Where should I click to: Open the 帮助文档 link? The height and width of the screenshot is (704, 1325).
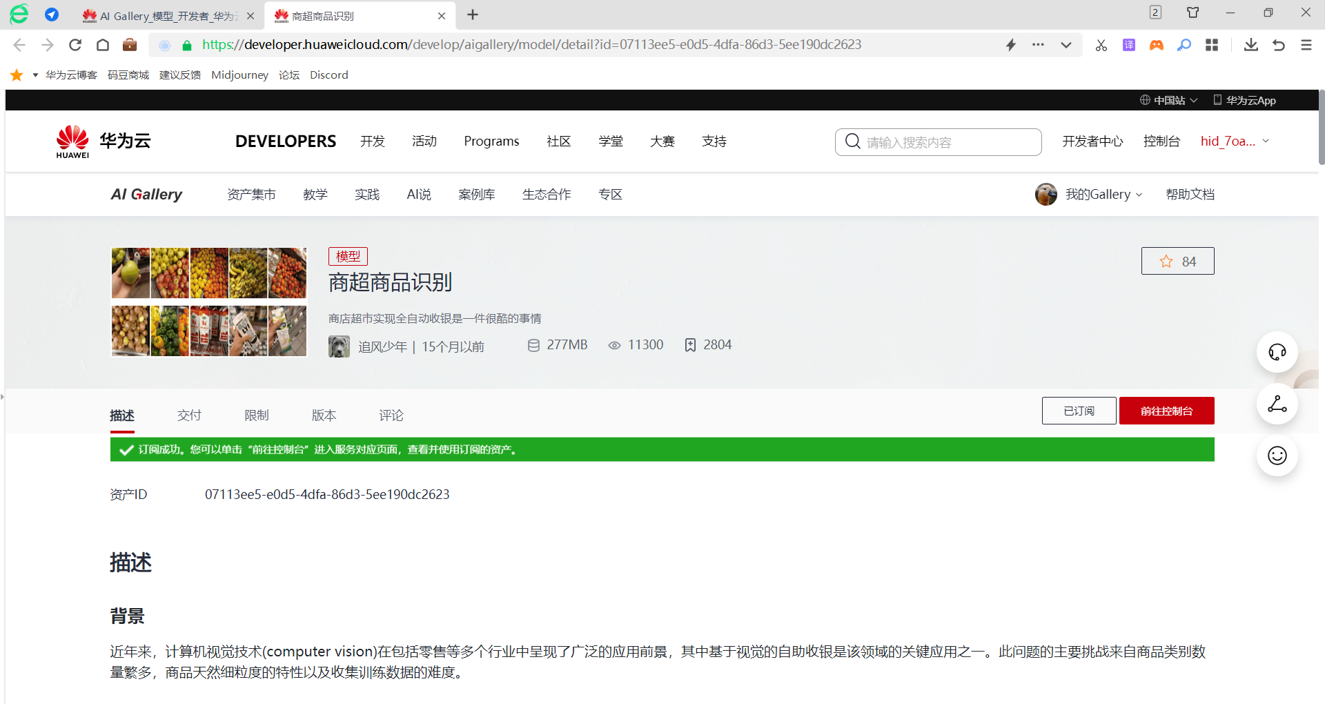coord(1190,195)
